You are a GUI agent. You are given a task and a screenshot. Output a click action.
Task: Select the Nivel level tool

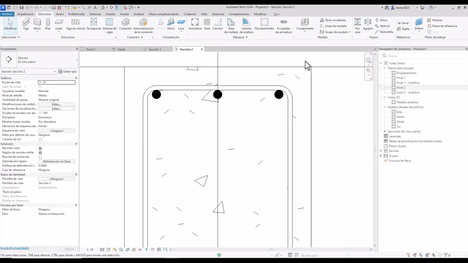coord(402,23)
